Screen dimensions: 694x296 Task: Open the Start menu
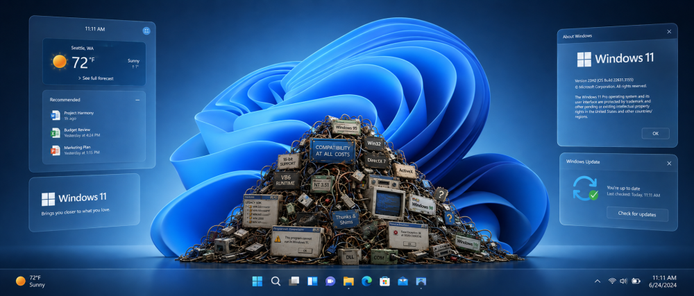(x=257, y=281)
